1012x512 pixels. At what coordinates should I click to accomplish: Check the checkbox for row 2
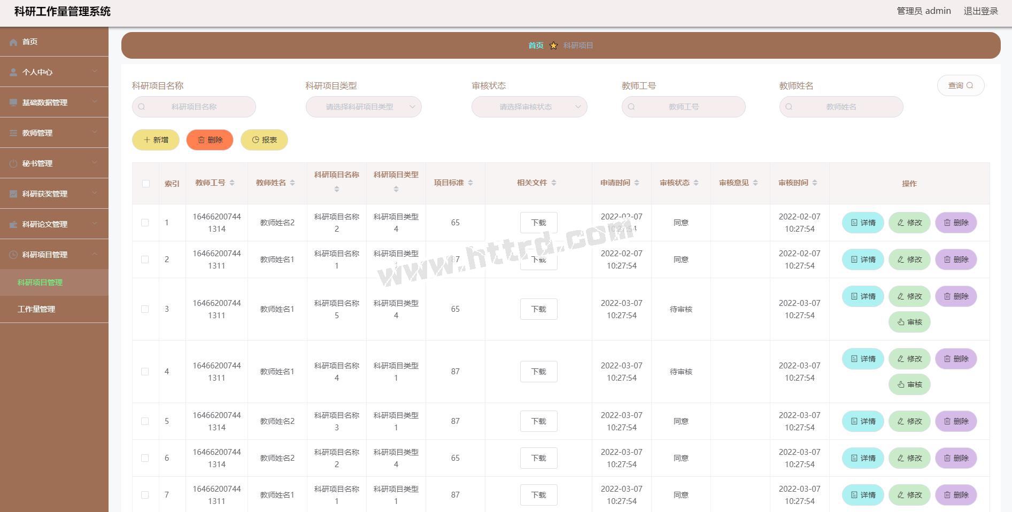(145, 259)
